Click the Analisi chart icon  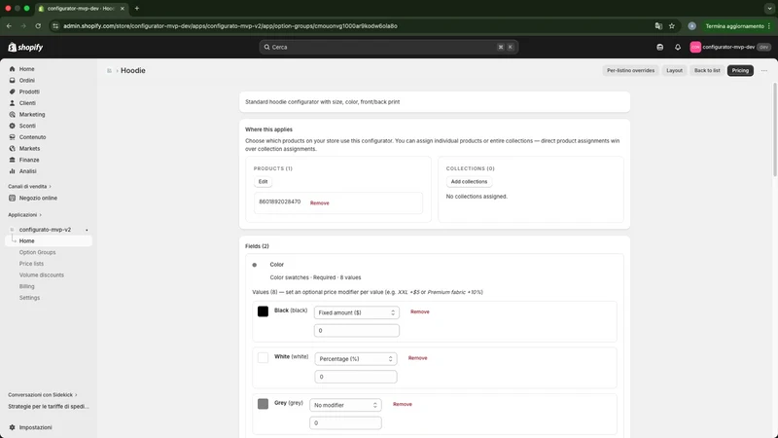click(12, 171)
